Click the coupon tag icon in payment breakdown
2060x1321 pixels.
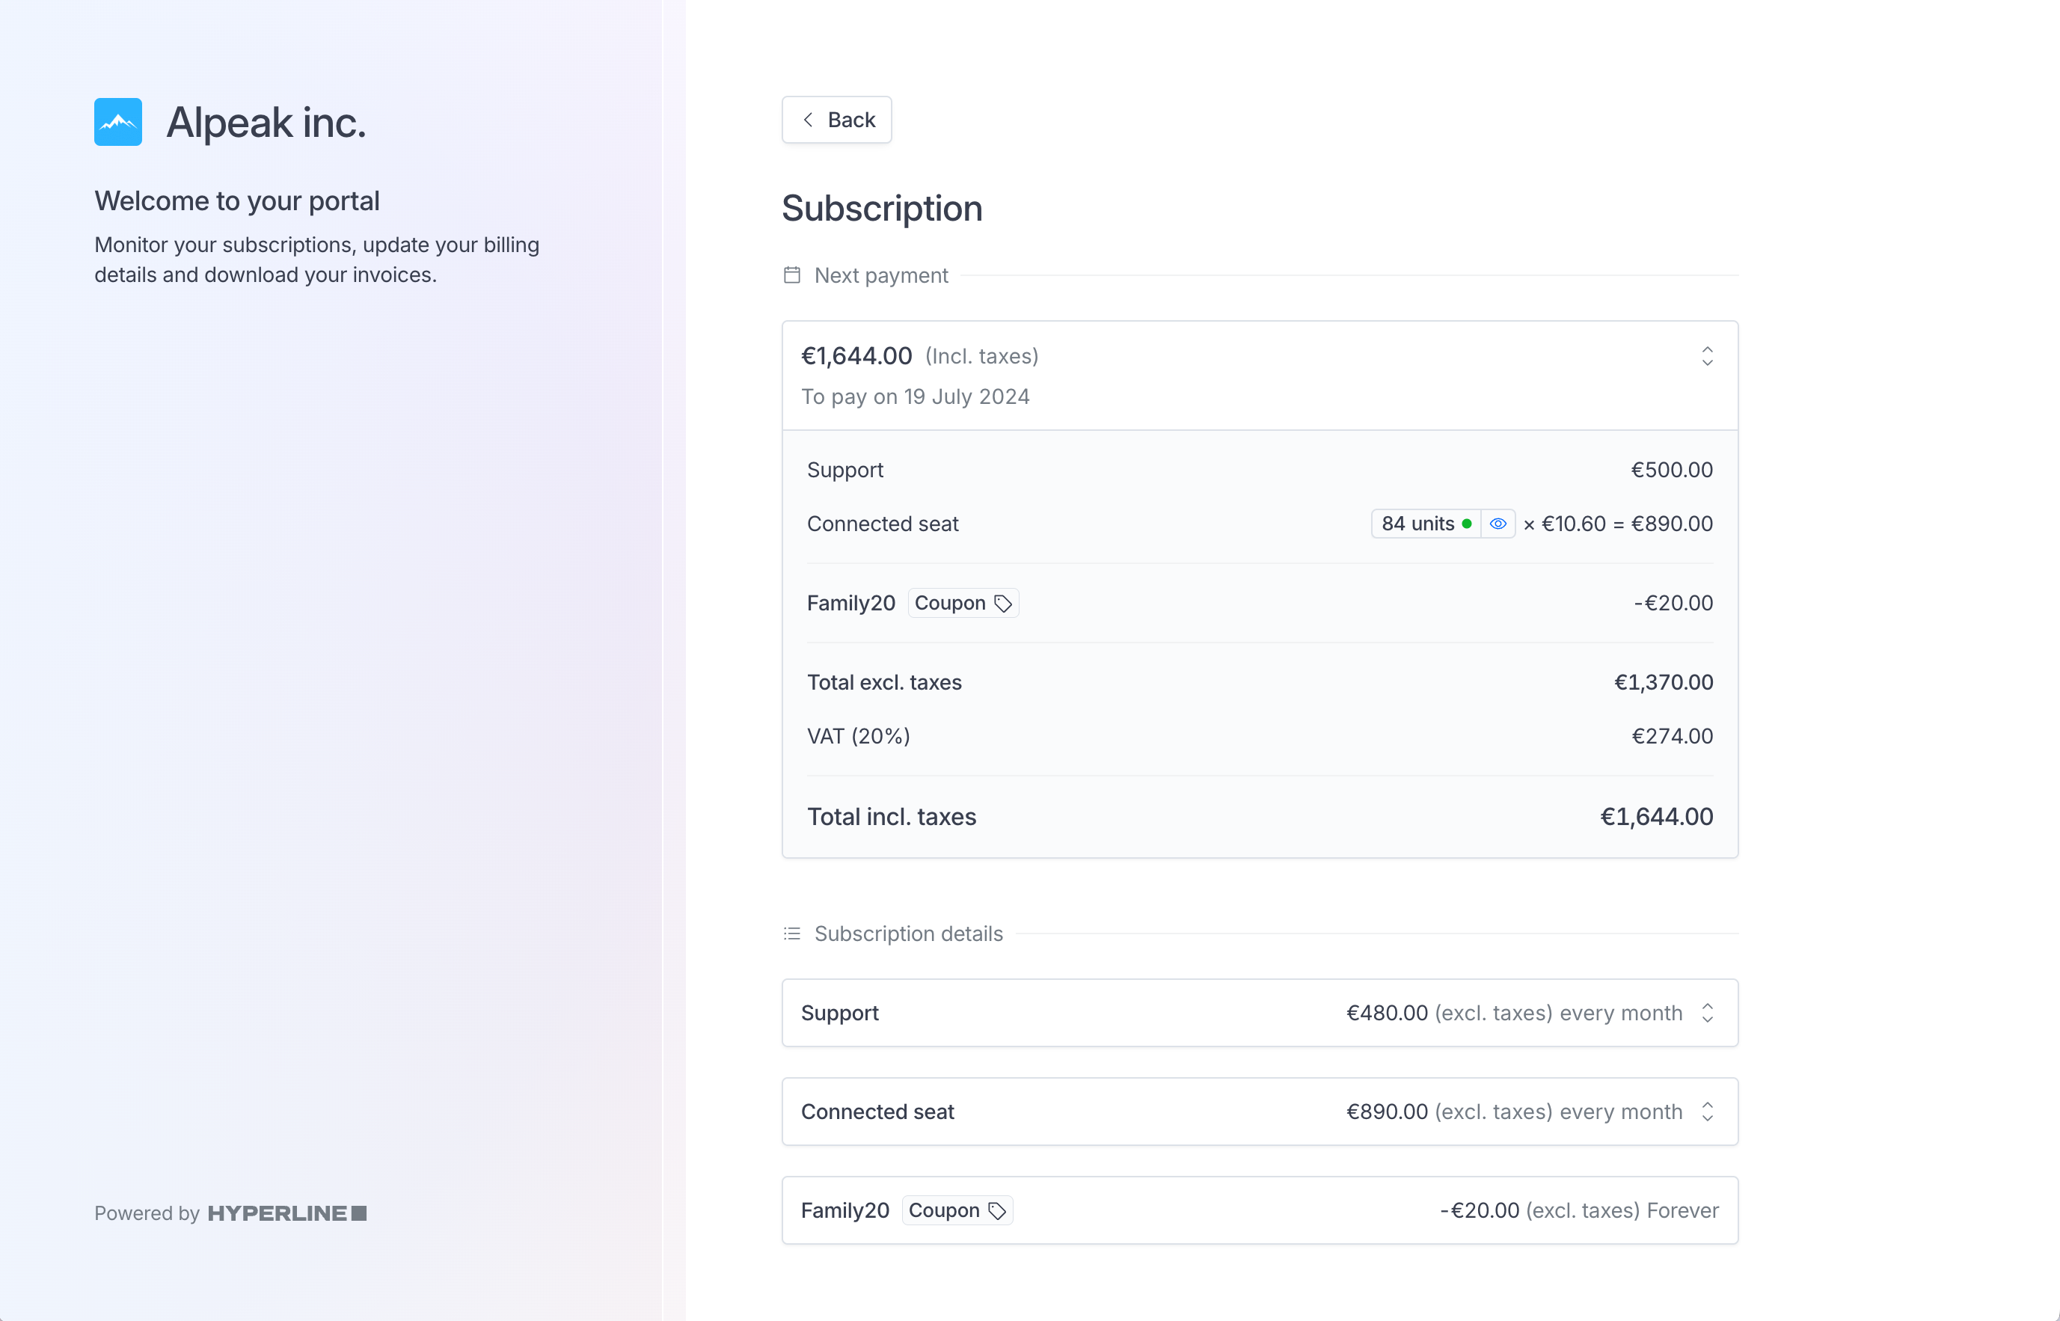click(x=1002, y=603)
